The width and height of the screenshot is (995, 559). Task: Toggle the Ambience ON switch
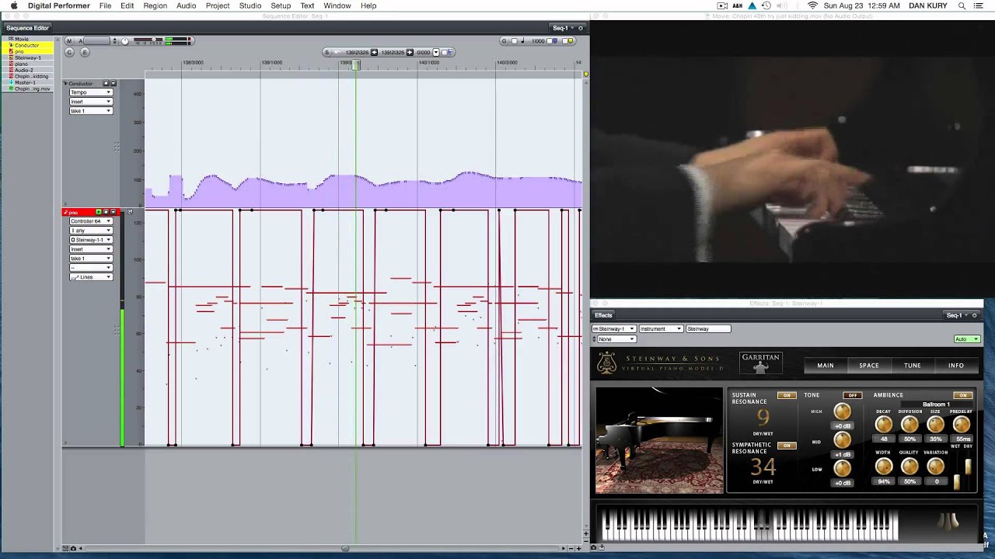pos(963,395)
